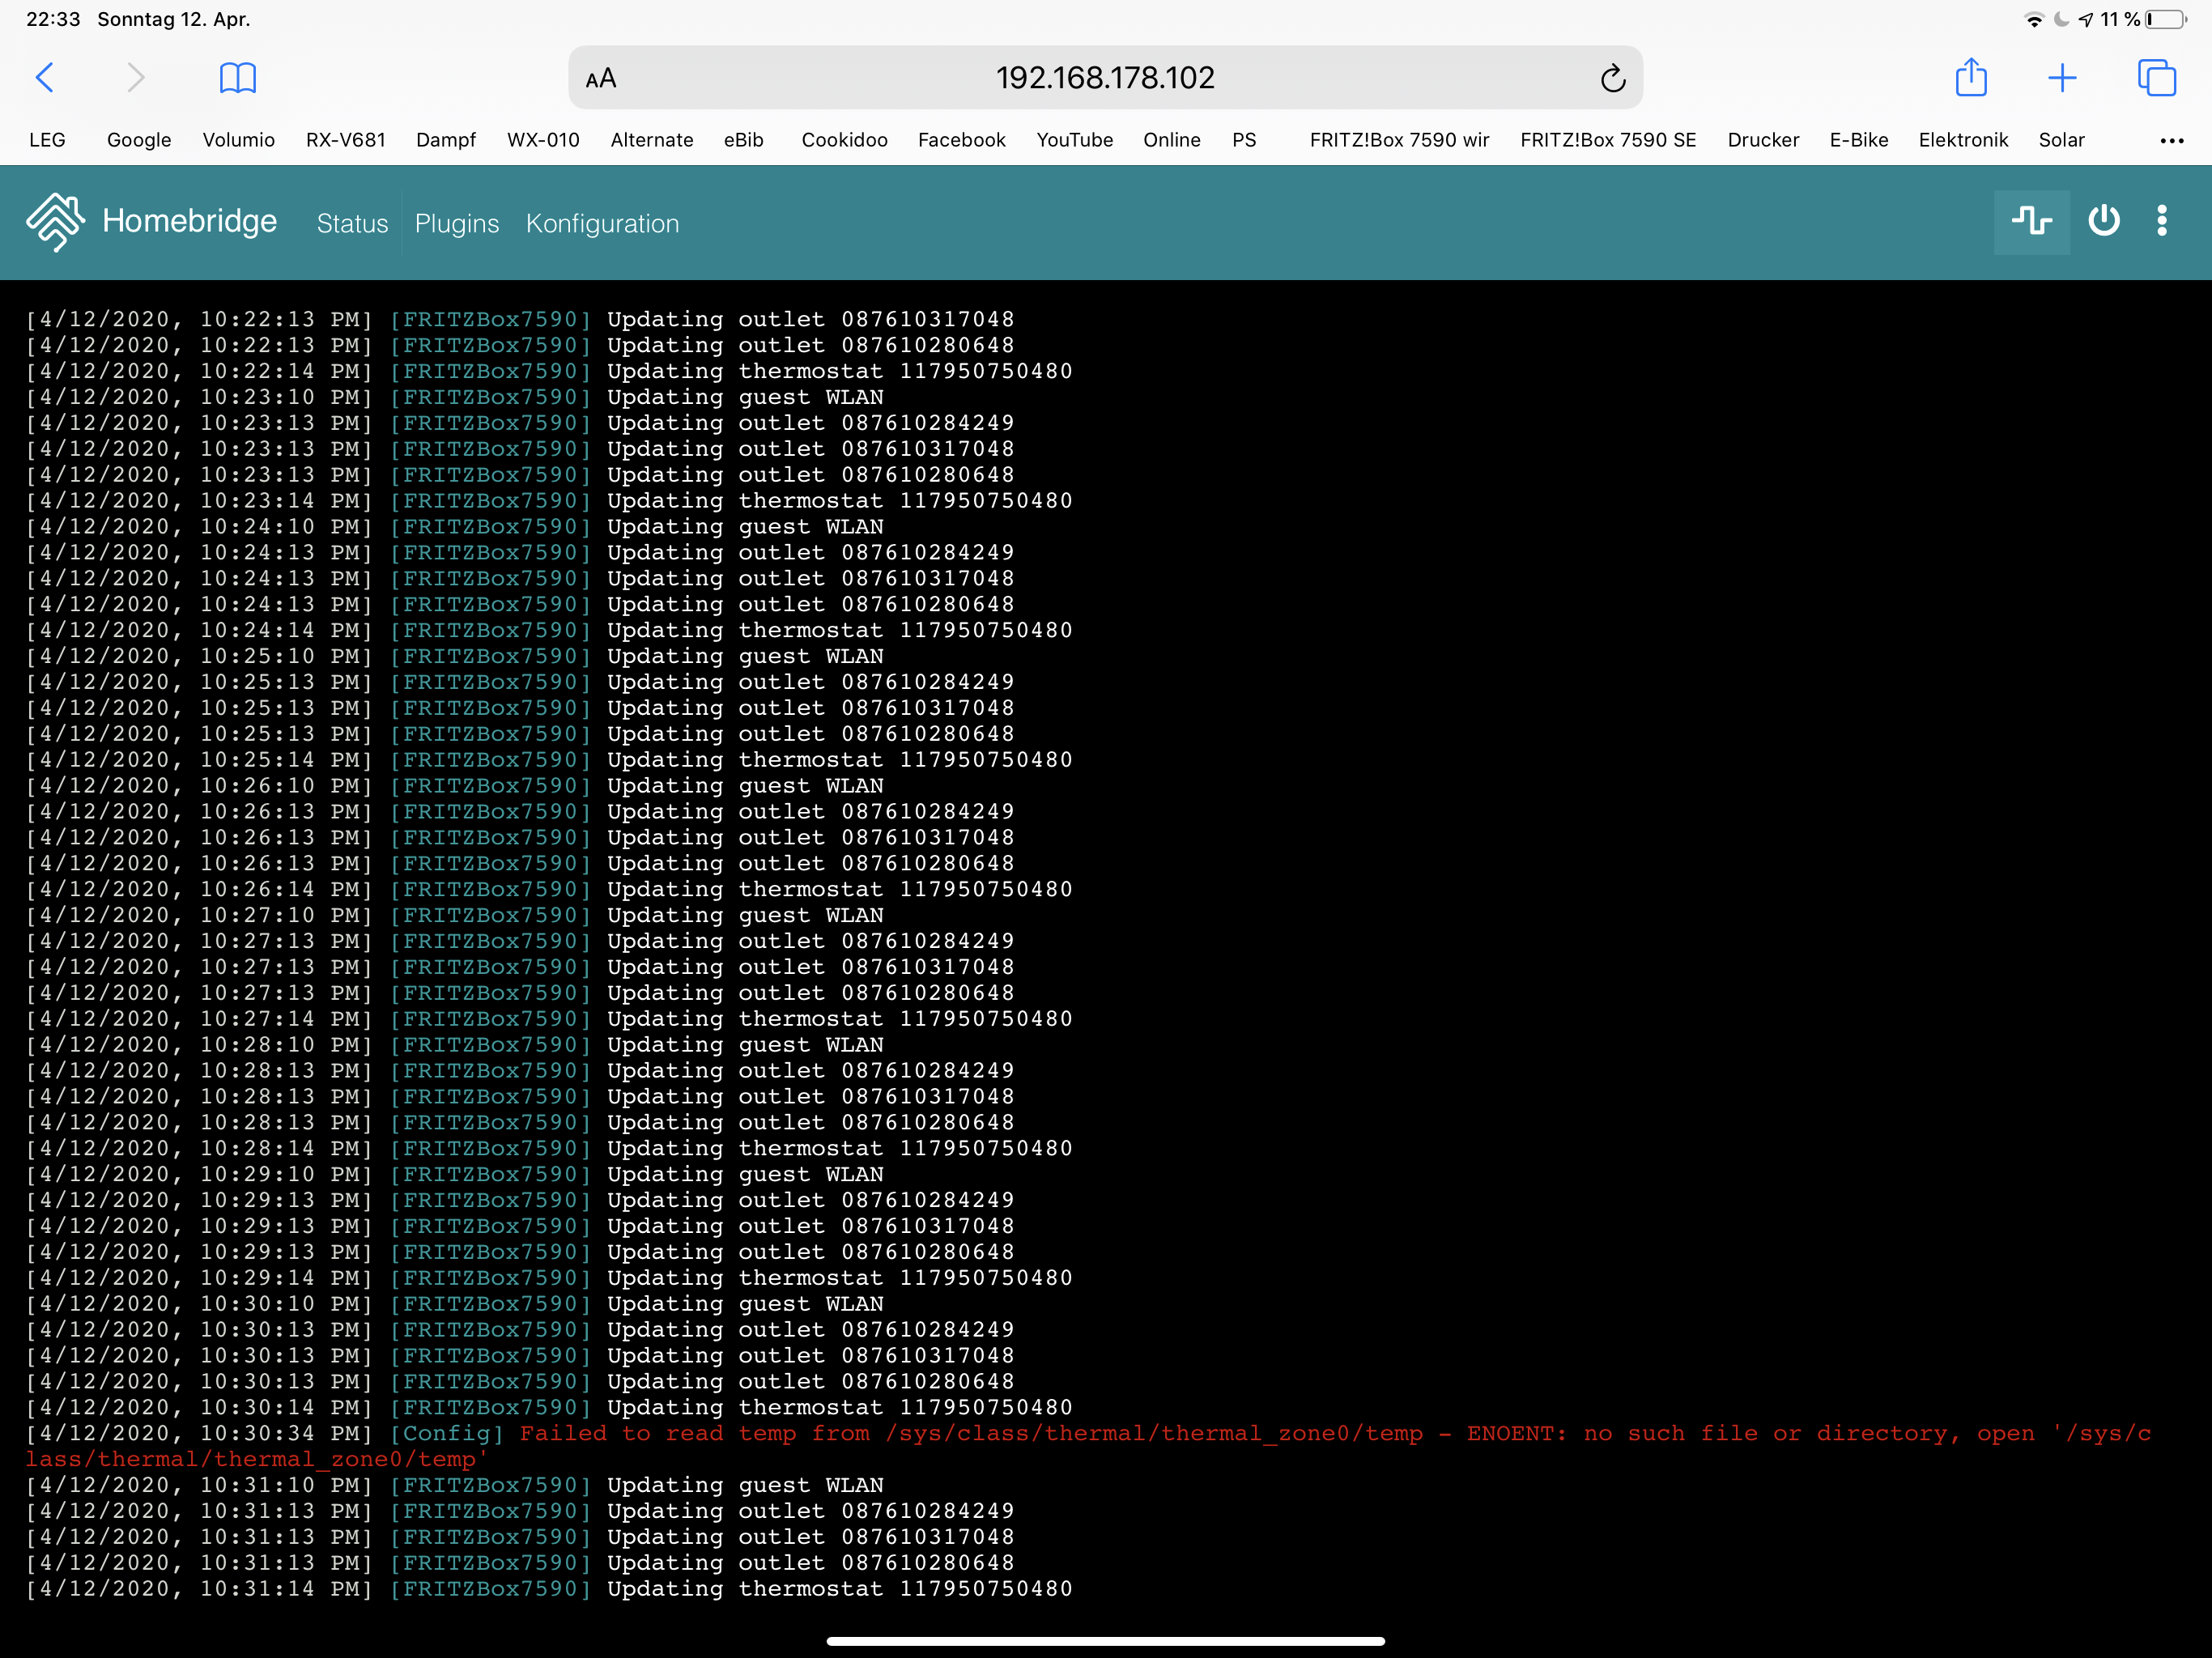Click the Homebridge logo icon
Viewport: 2212px width, 1658px height.
(55, 222)
